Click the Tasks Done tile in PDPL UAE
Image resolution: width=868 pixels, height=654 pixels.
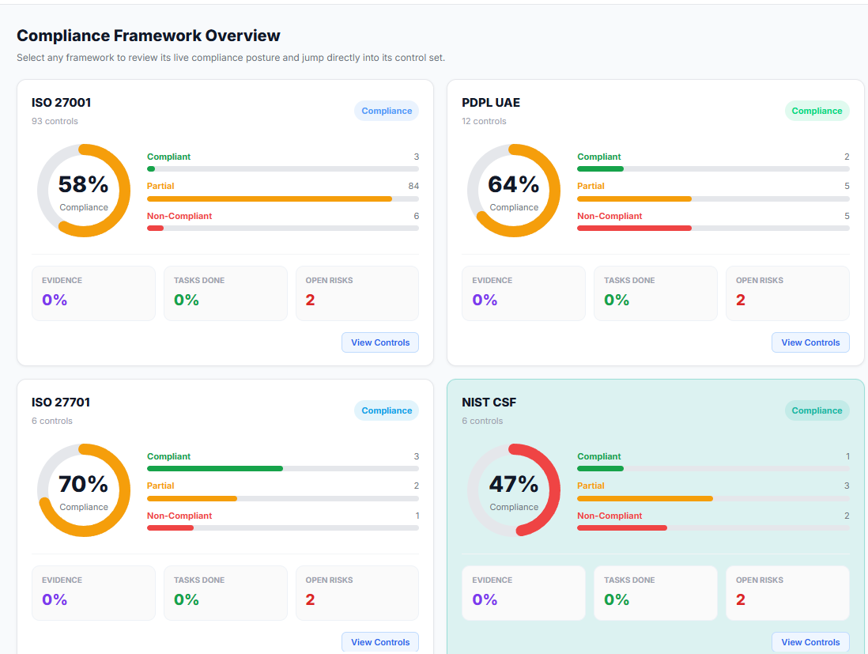click(x=655, y=293)
